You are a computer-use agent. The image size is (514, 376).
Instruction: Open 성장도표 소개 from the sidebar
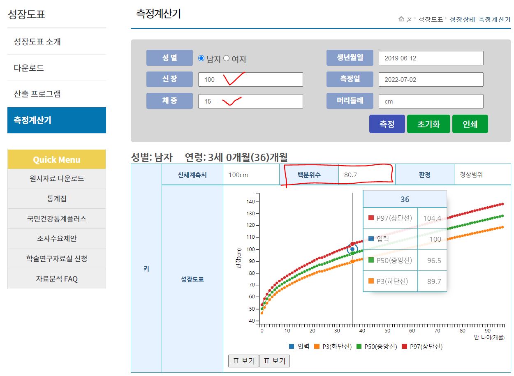coord(36,42)
